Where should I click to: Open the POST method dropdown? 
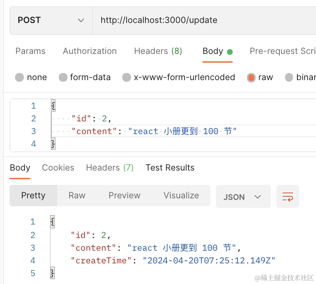(51, 20)
